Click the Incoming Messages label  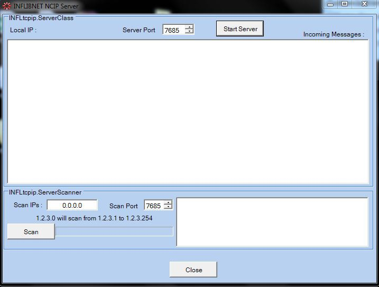click(334, 34)
